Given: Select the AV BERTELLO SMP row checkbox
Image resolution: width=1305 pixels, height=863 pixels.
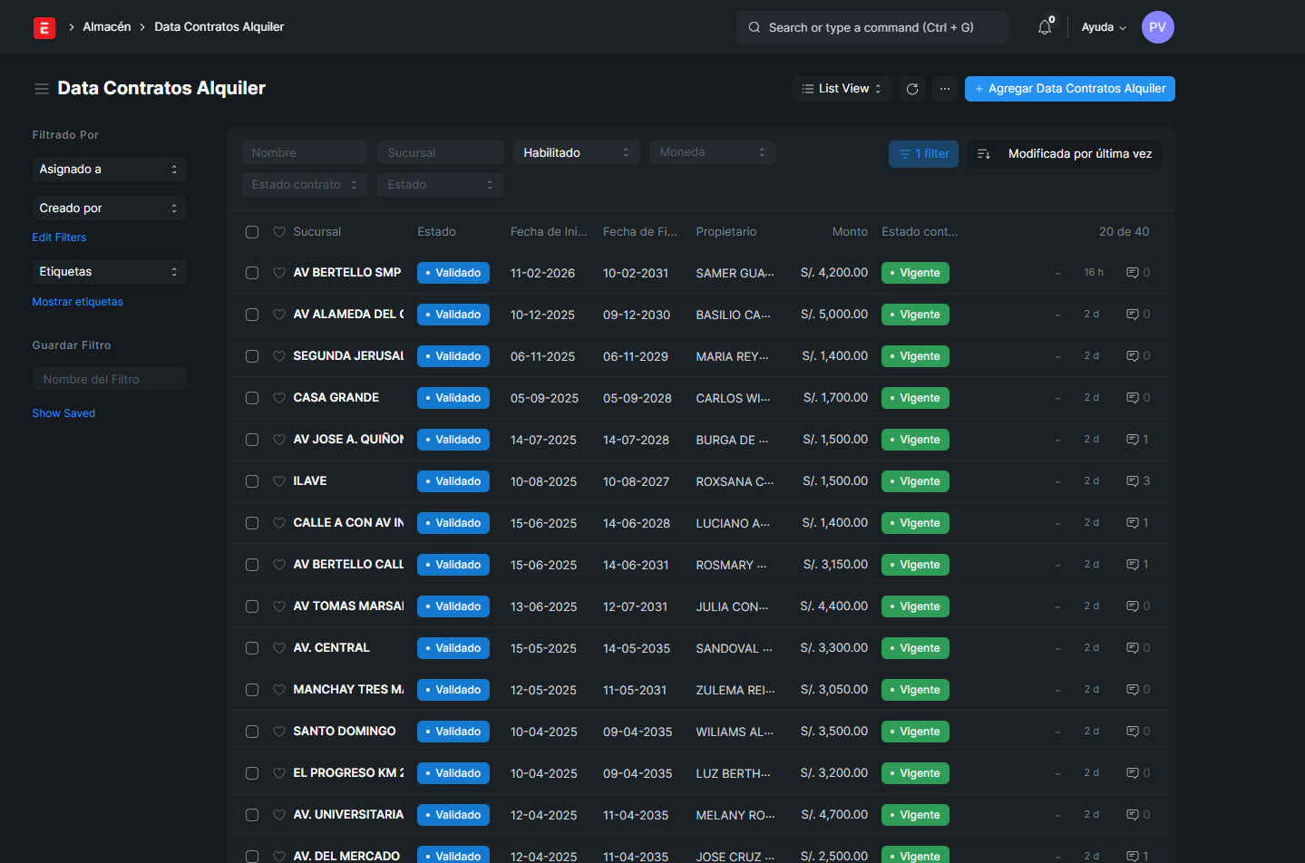Looking at the screenshot, I should [252, 273].
